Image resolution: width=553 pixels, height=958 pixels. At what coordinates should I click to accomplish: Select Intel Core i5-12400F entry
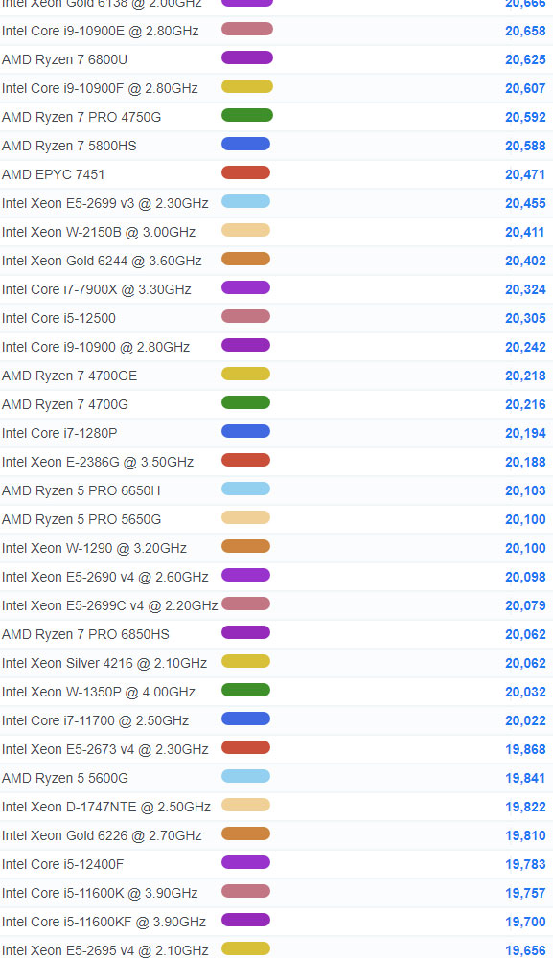[x=63, y=863]
